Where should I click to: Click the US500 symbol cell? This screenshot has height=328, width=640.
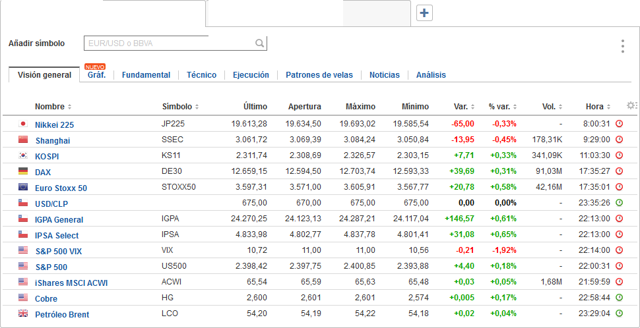point(174,266)
